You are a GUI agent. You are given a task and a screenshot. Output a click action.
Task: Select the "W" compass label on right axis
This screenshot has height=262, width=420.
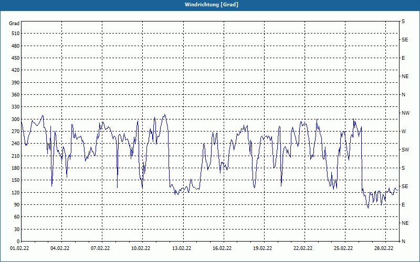[404, 132]
